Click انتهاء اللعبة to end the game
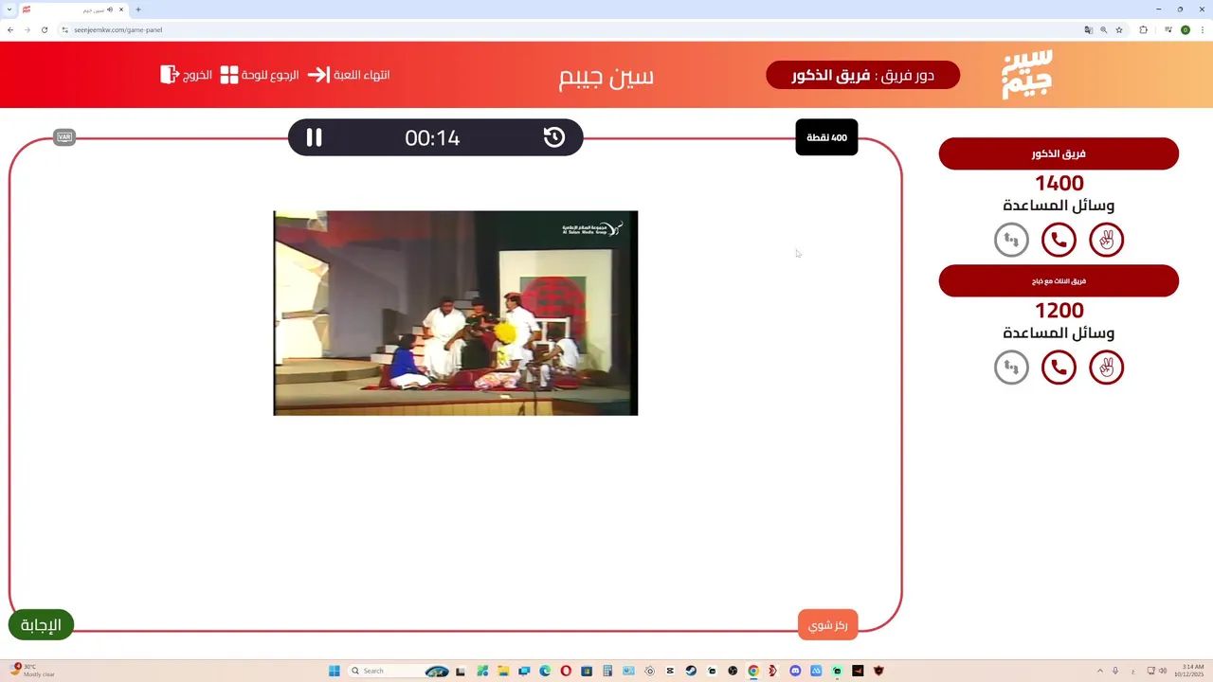Screen dimensions: 1213x682 349,75
